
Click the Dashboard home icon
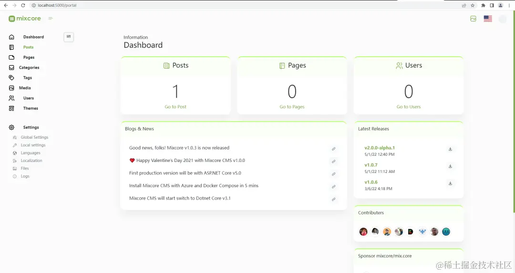[x=11, y=37]
